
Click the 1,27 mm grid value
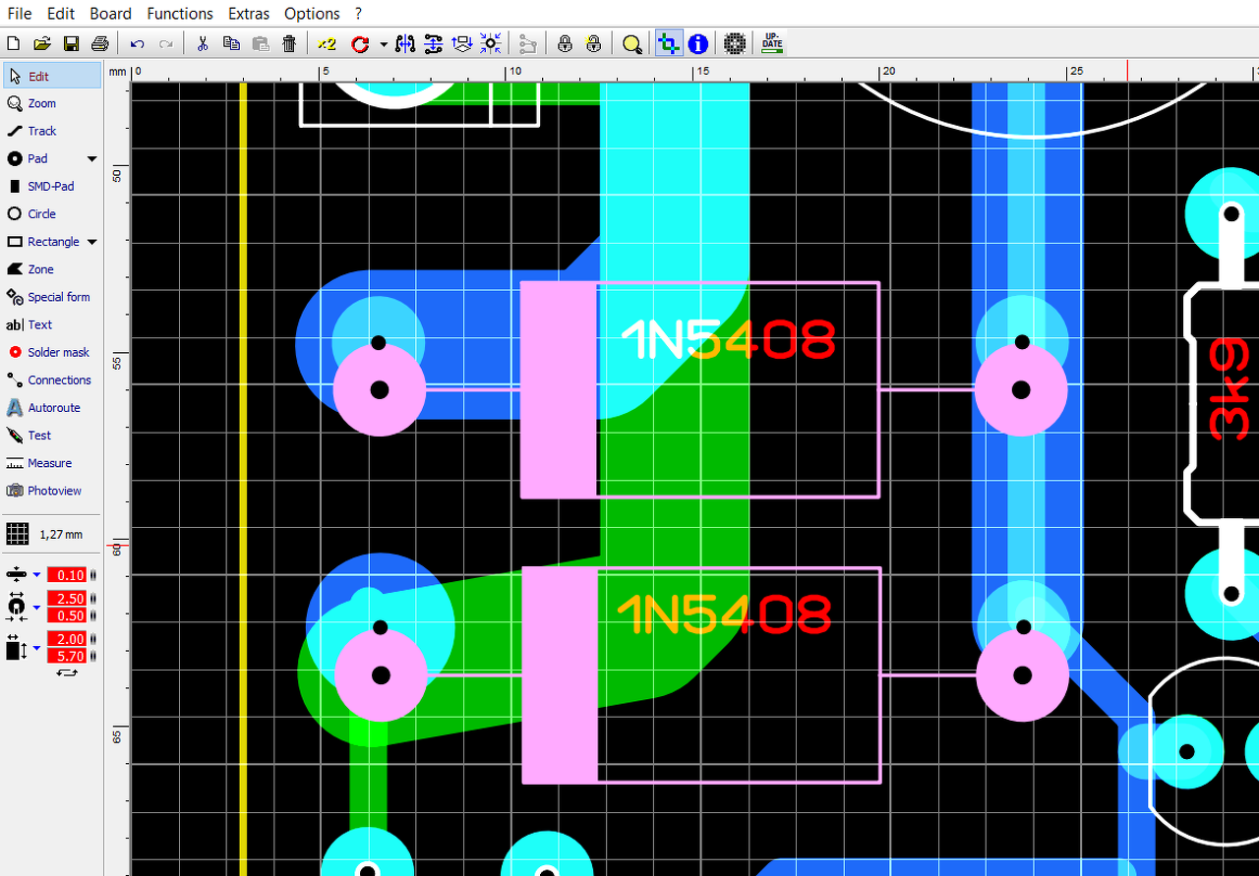[x=61, y=535]
